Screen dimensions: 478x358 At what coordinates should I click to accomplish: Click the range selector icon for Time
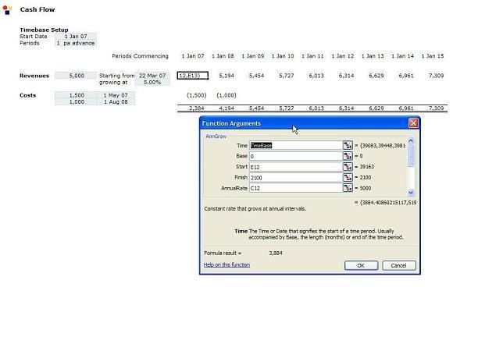pyautogui.click(x=348, y=145)
